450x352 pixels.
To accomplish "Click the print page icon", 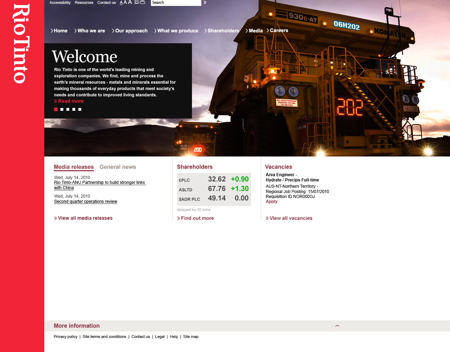I will [142, 2].
